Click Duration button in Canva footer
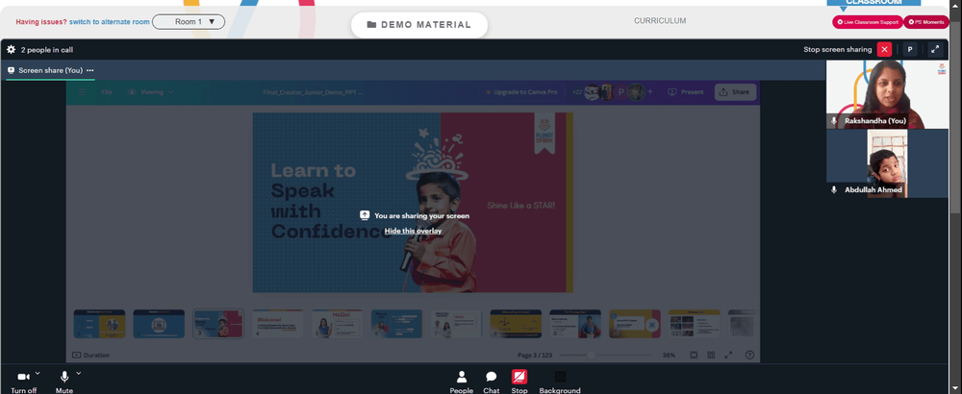 point(90,355)
